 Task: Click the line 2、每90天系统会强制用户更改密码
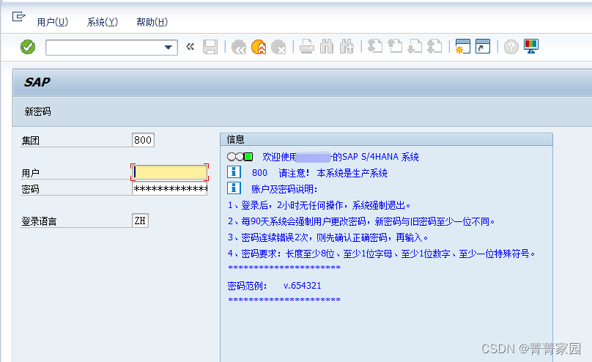[x=361, y=221]
